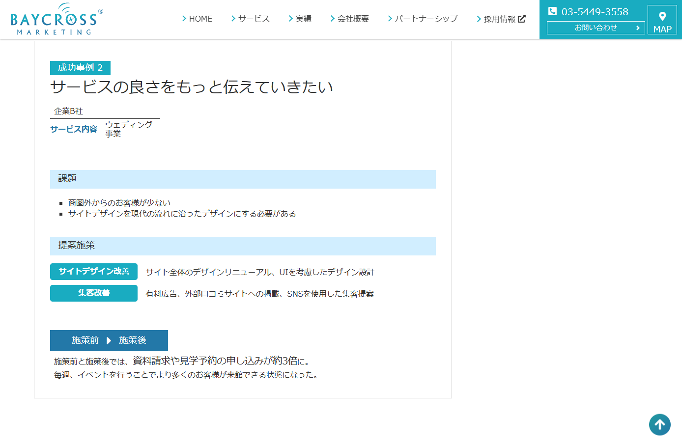This screenshot has height=447, width=682.
Task: Click the 集客改善 label badge
Action: click(94, 293)
